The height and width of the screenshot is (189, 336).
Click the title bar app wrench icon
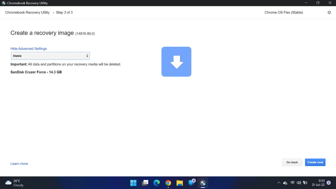[4, 3]
